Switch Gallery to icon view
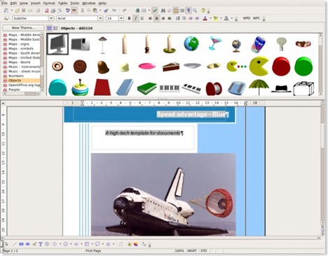The height and width of the screenshot is (256, 328). pyautogui.click(x=49, y=28)
